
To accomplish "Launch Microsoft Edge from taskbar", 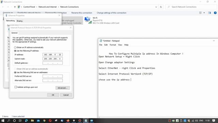I will (26, 121).
